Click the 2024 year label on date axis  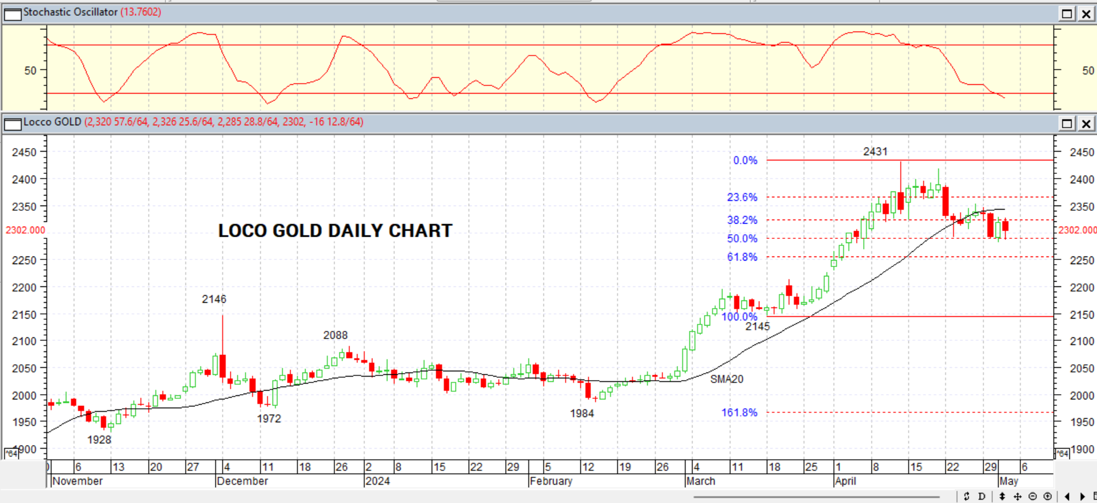(378, 481)
